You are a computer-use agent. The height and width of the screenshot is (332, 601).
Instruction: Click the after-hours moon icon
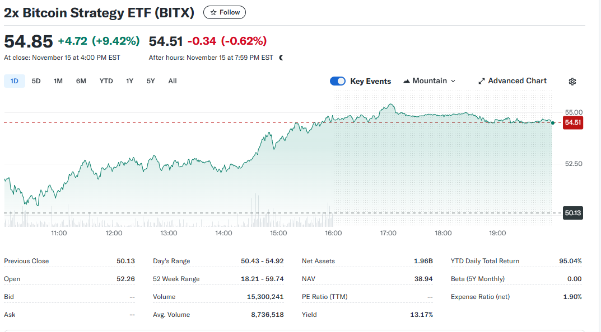tap(281, 58)
